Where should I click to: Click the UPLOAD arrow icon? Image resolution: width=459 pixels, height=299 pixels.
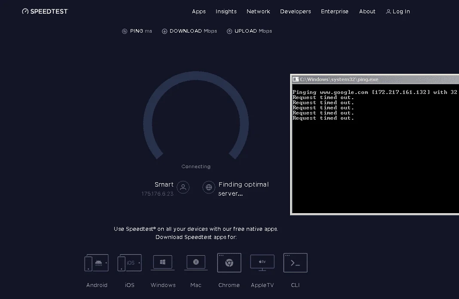229,31
